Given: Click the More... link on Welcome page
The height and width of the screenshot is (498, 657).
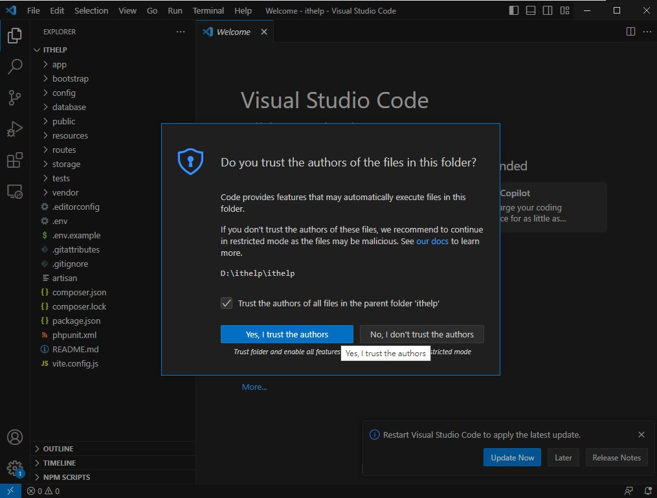Looking at the screenshot, I should [x=254, y=387].
